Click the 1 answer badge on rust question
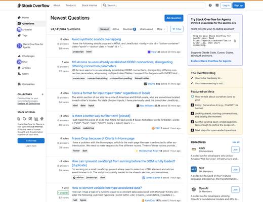 click(63, 192)
